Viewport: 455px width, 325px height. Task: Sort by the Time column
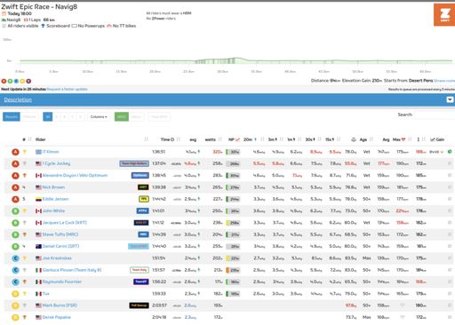tap(167, 139)
